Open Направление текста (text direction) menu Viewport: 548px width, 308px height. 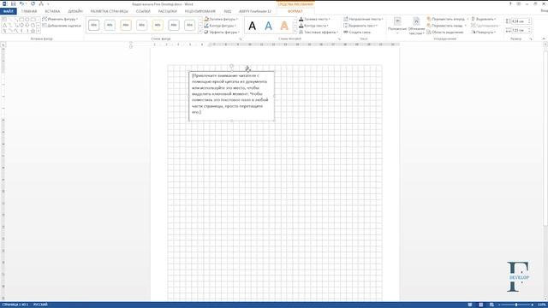click(363, 19)
